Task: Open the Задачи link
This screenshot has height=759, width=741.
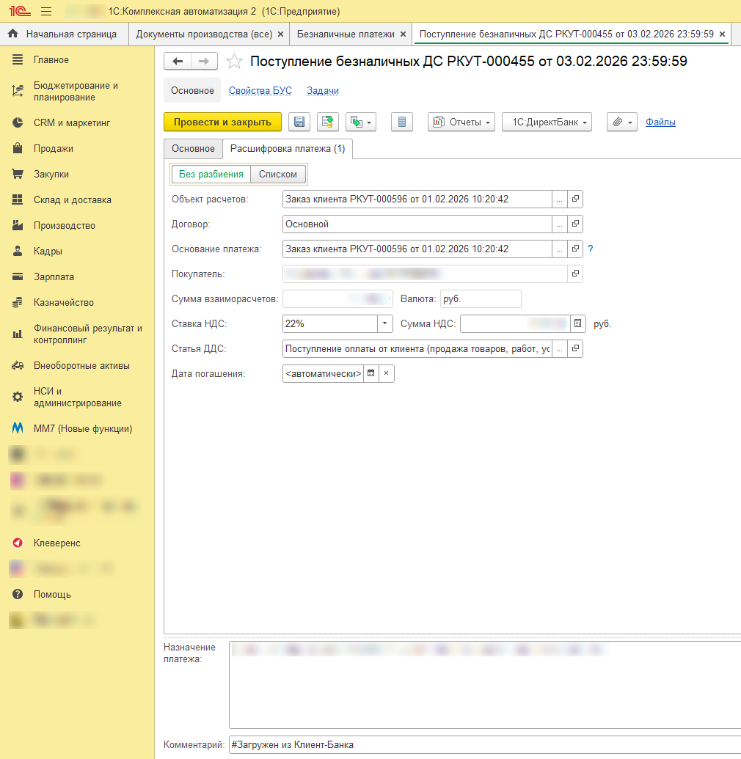Action: tap(323, 90)
